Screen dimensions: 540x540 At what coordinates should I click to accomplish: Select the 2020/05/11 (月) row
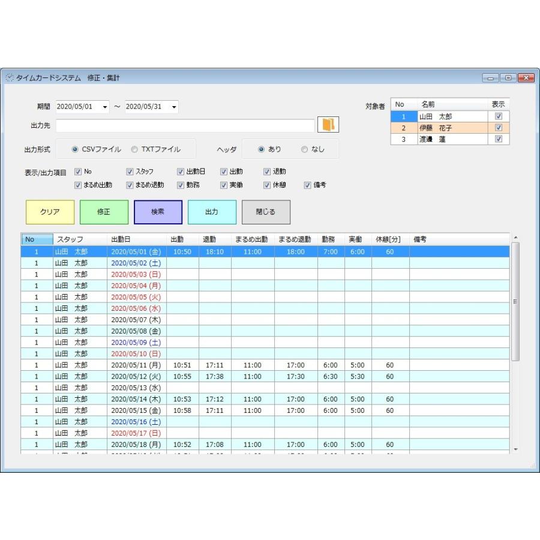pyautogui.click(x=265, y=365)
